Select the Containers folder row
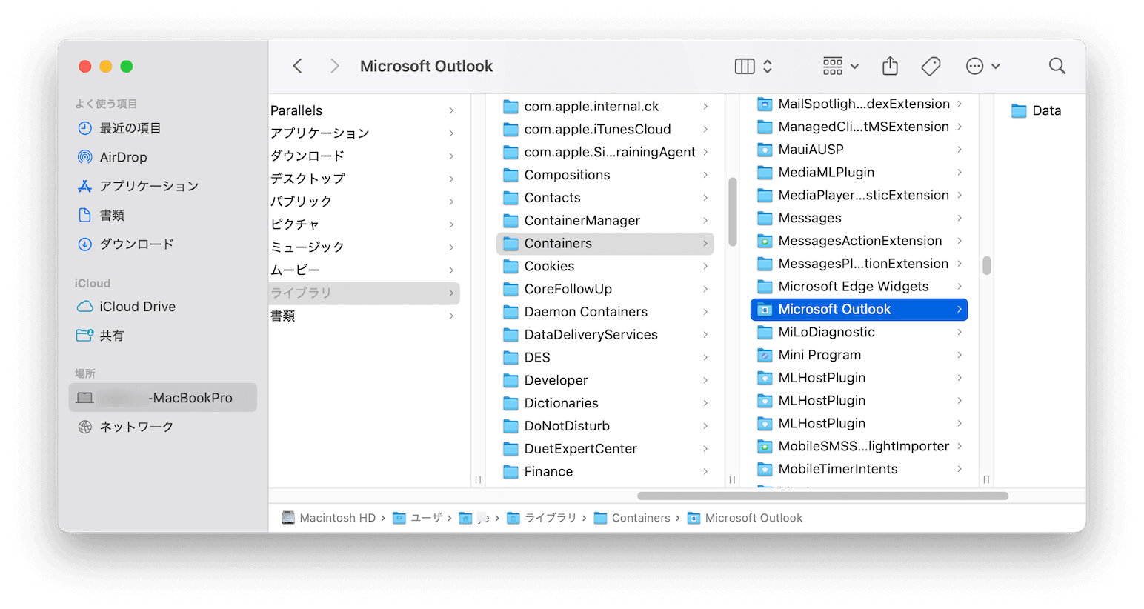This screenshot has height=609, width=1144. pyautogui.click(x=605, y=244)
